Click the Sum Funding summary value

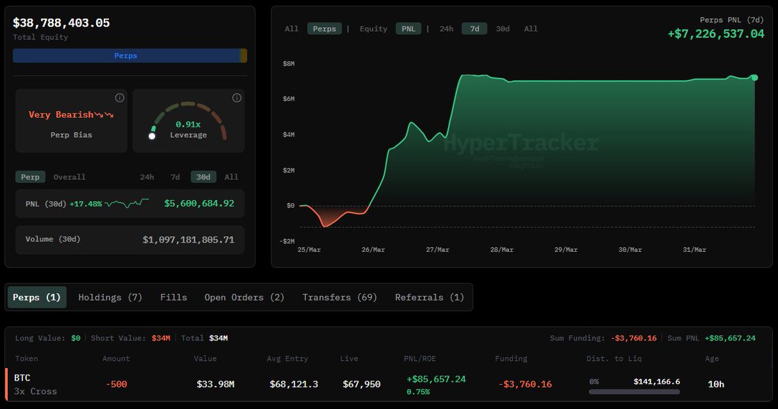pyautogui.click(x=633, y=338)
